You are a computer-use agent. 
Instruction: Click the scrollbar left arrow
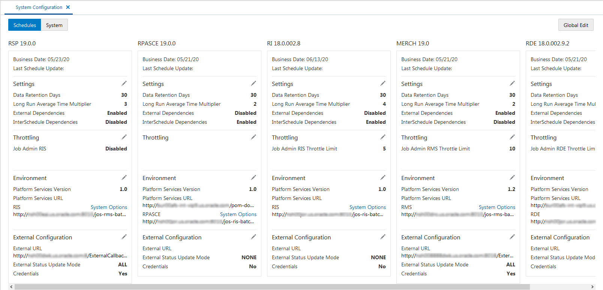11,287
